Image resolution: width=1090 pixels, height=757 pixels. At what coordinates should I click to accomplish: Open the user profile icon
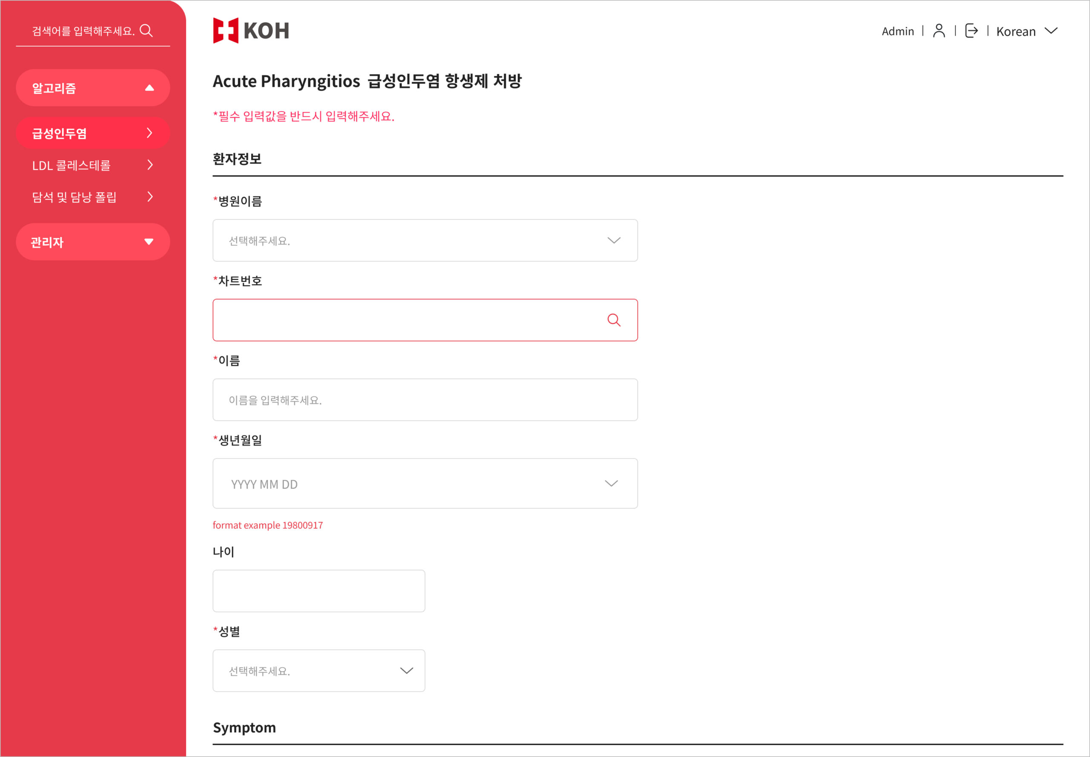(938, 31)
